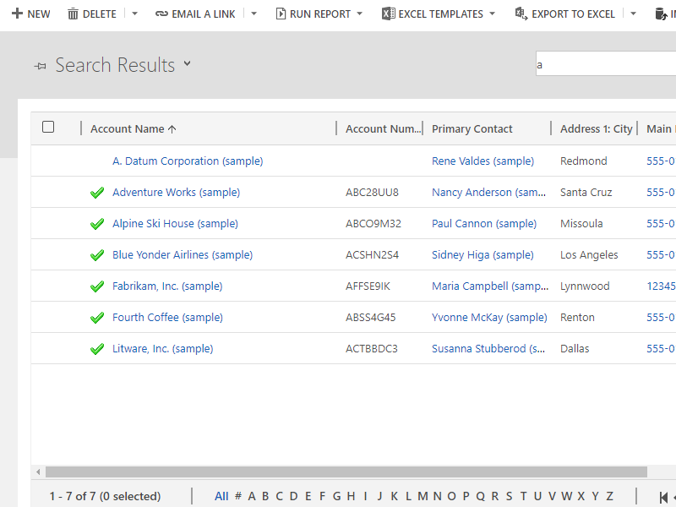Image resolution: width=676 pixels, height=507 pixels.
Task: Go to first page of results
Action: pyautogui.click(x=664, y=497)
